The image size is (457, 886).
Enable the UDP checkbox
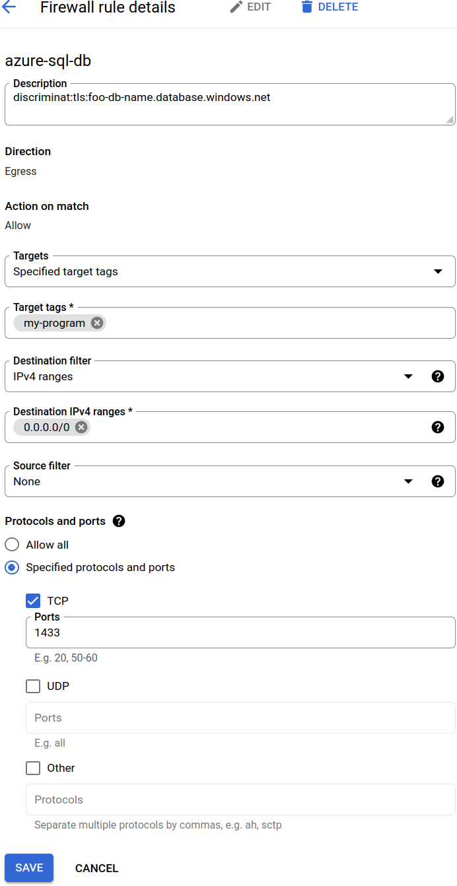[33, 686]
